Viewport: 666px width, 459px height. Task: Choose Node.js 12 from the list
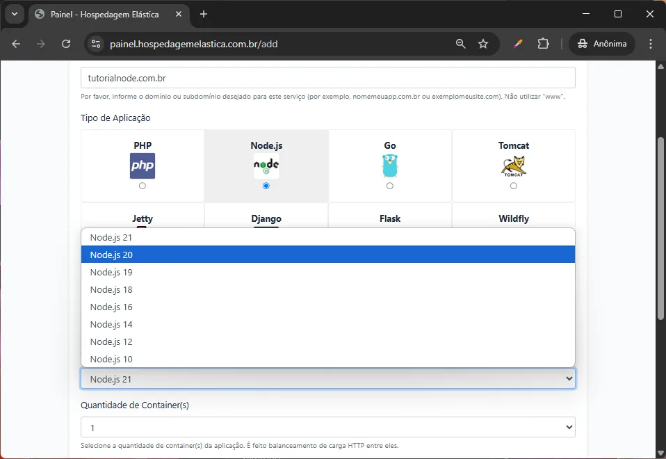click(328, 341)
